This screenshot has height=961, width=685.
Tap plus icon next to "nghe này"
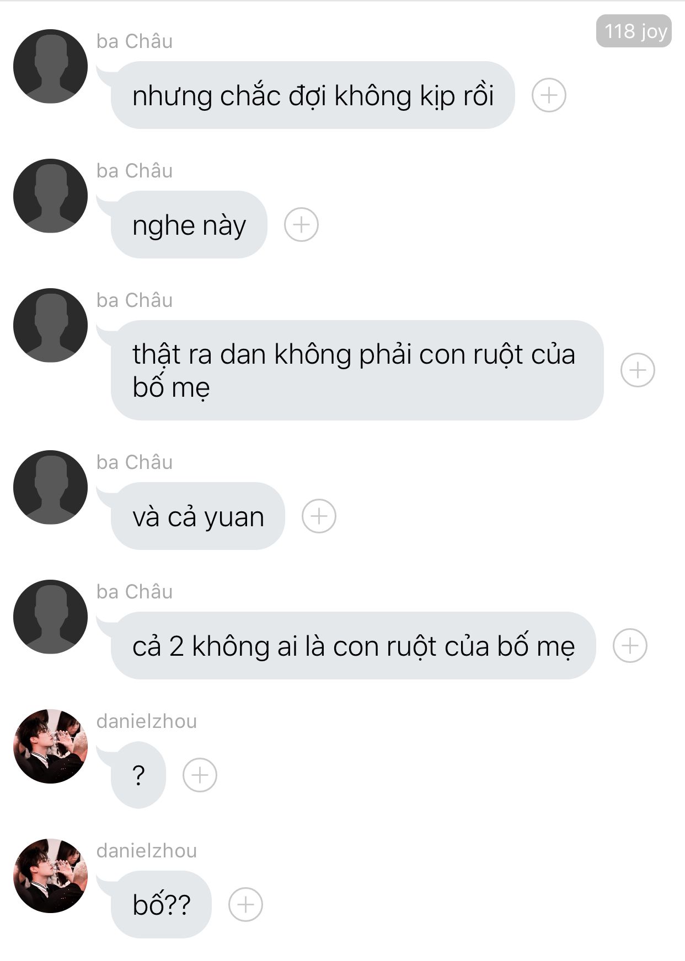pos(301,225)
